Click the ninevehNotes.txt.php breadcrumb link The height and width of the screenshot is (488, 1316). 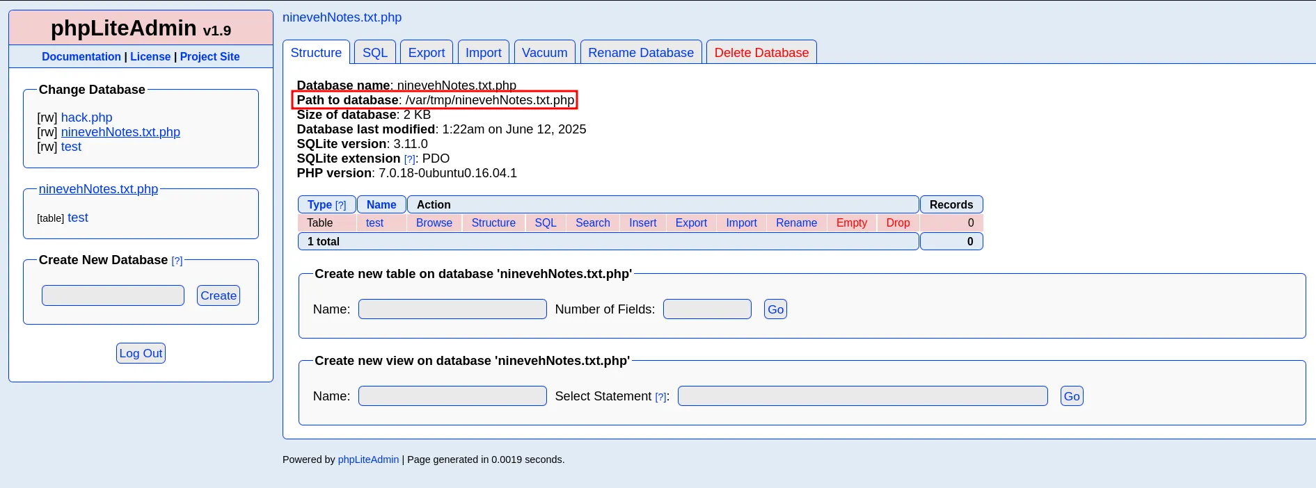coord(342,17)
